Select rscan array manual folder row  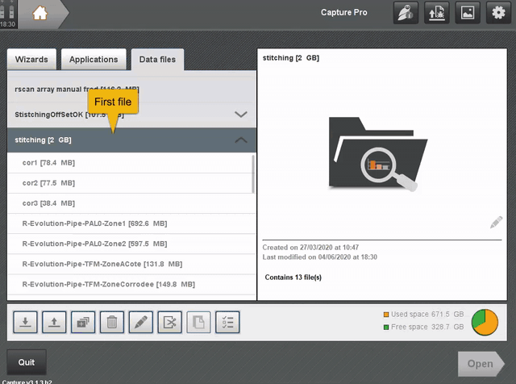(x=131, y=90)
